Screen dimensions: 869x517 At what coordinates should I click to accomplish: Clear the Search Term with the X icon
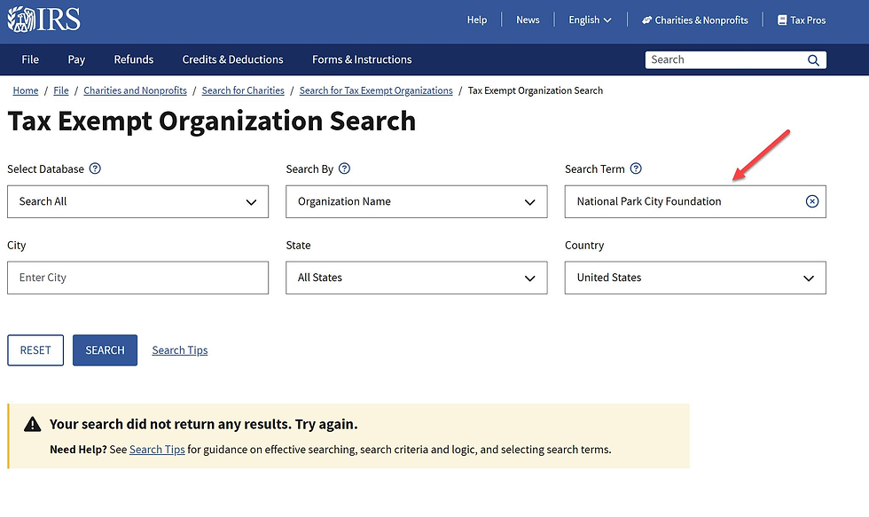point(812,201)
